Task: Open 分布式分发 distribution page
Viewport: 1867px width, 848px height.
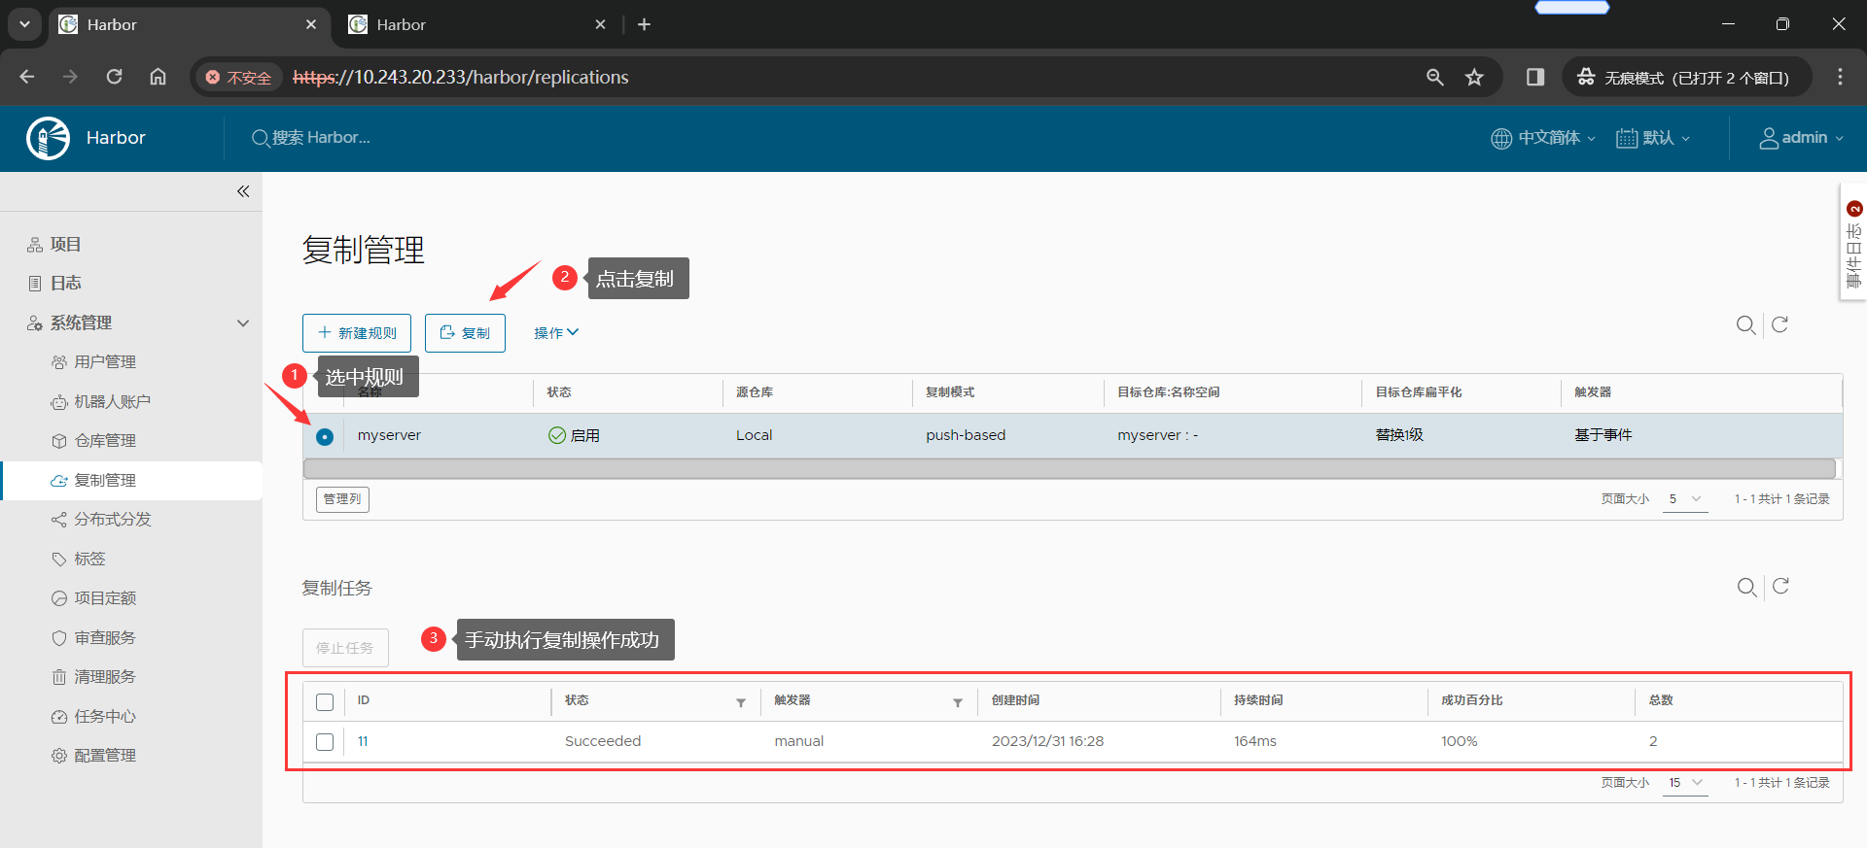Action: [113, 520]
